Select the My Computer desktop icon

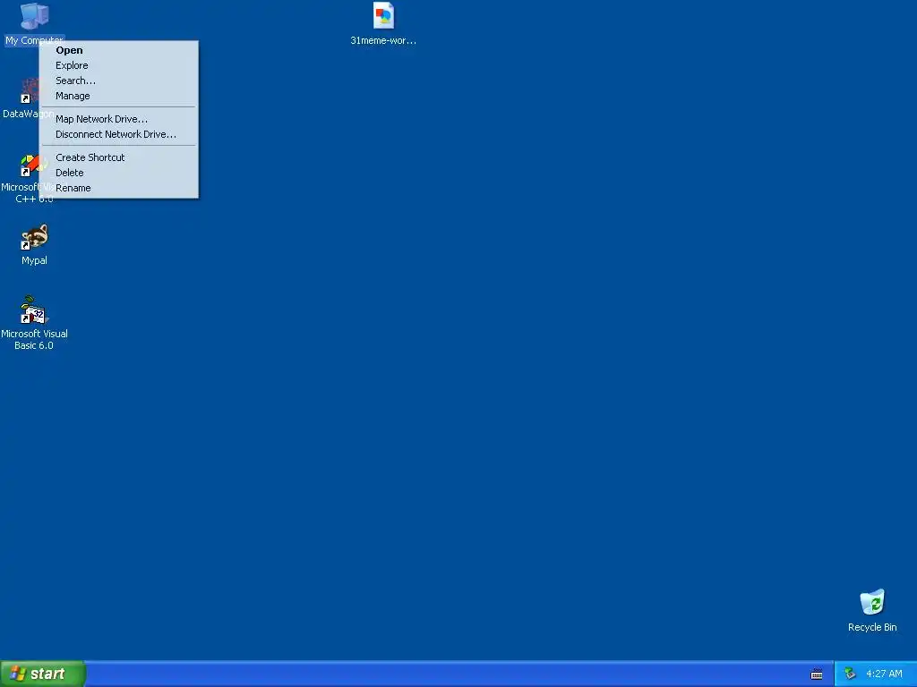(34, 16)
